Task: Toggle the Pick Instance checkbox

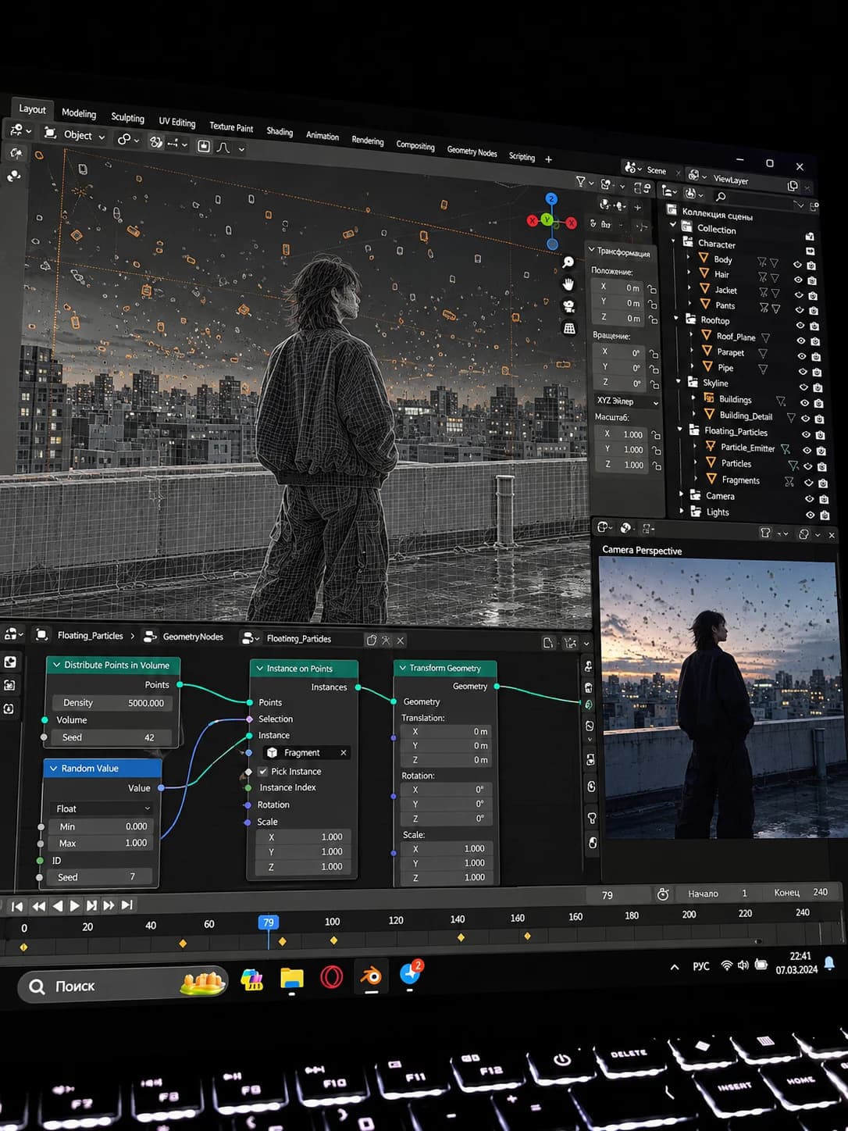Action: 262,771
